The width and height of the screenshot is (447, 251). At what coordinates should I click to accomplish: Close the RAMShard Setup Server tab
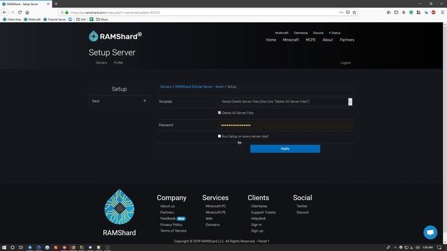[x=48, y=4]
